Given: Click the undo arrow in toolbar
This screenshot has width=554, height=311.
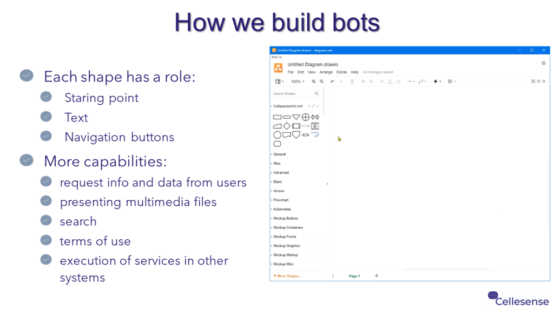Looking at the screenshot, I should [332, 82].
